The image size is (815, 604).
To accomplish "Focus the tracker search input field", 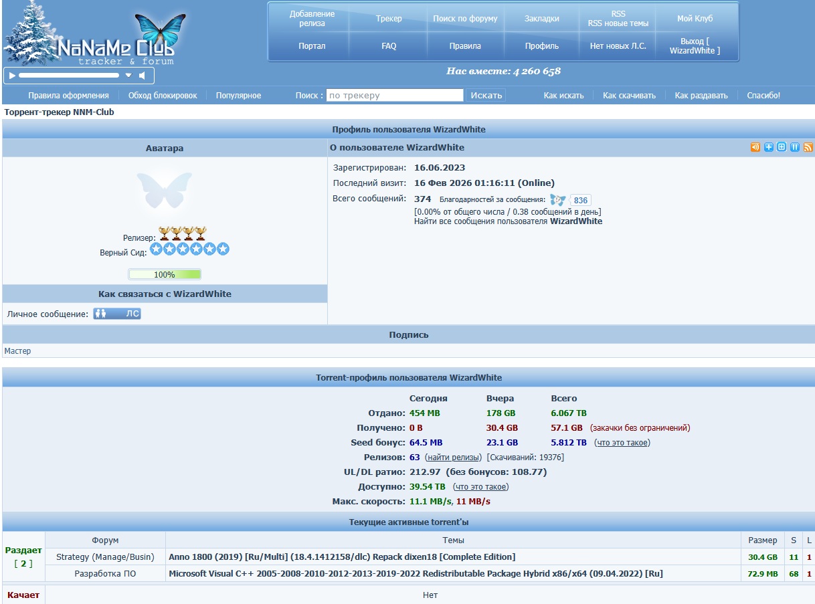I will [x=395, y=96].
